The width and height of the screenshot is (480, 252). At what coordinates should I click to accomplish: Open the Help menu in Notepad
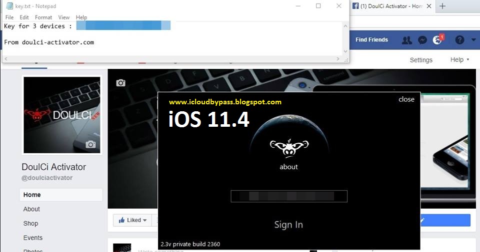tap(81, 17)
